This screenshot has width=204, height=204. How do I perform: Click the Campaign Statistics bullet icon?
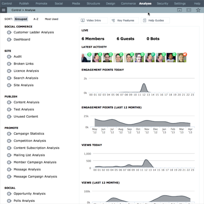[9, 133]
